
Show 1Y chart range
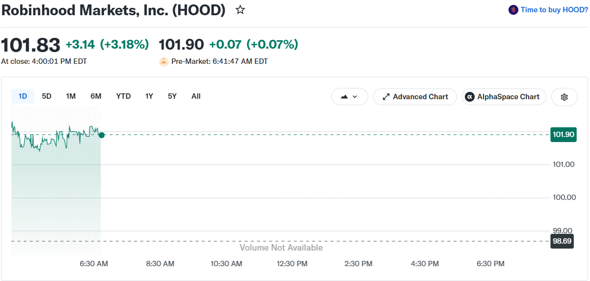(x=149, y=96)
